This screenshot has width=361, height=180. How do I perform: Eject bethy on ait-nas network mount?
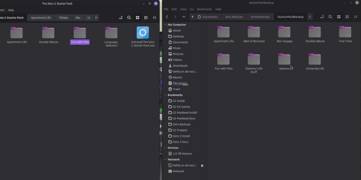click(202, 165)
